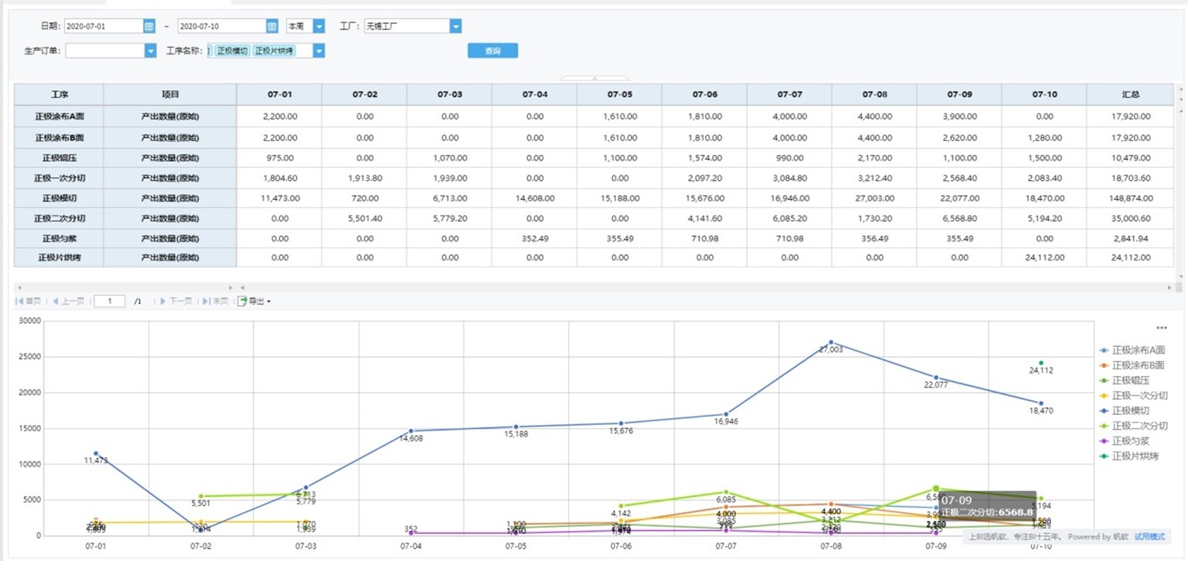This screenshot has width=1188, height=561.
Task: Toggle 正极一次分切 series in legend
Action: coord(1133,396)
